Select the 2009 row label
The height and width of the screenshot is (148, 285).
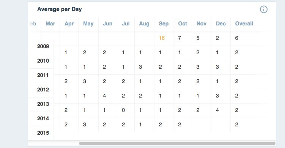(x=43, y=46)
